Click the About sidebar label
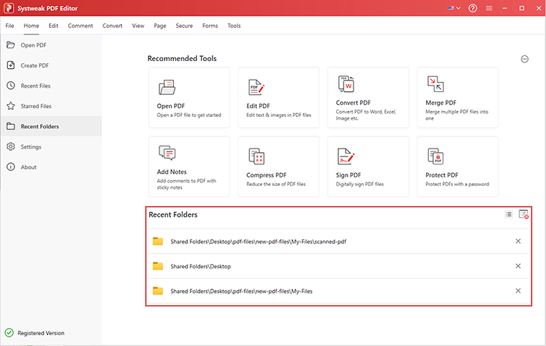The height and width of the screenshot is (346, 546). [x=29, y=167]
